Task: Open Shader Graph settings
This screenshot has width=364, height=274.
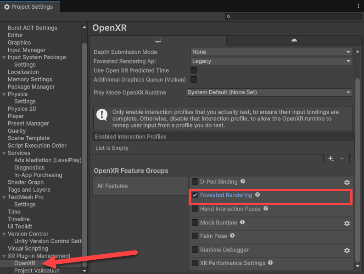Action: point(26,183)
